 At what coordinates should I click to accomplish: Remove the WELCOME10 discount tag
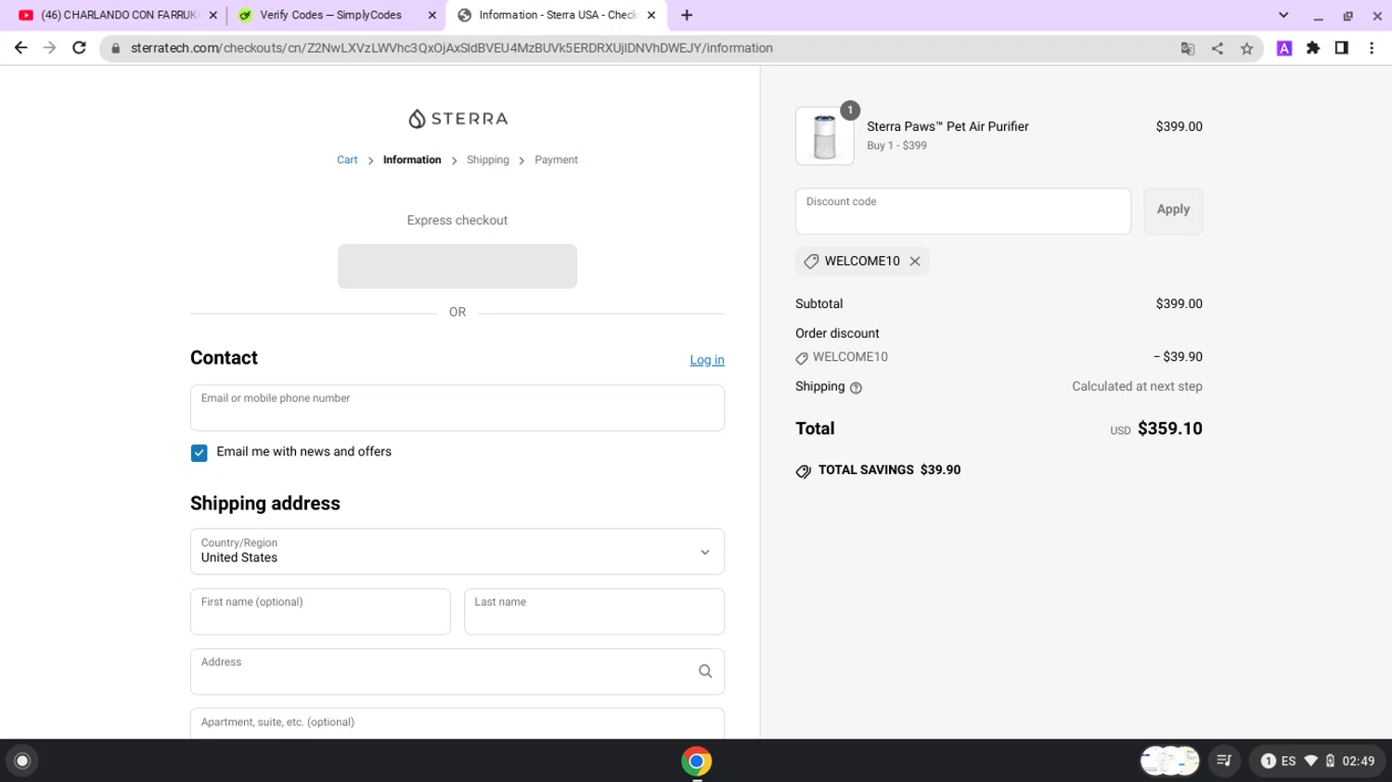915,262
